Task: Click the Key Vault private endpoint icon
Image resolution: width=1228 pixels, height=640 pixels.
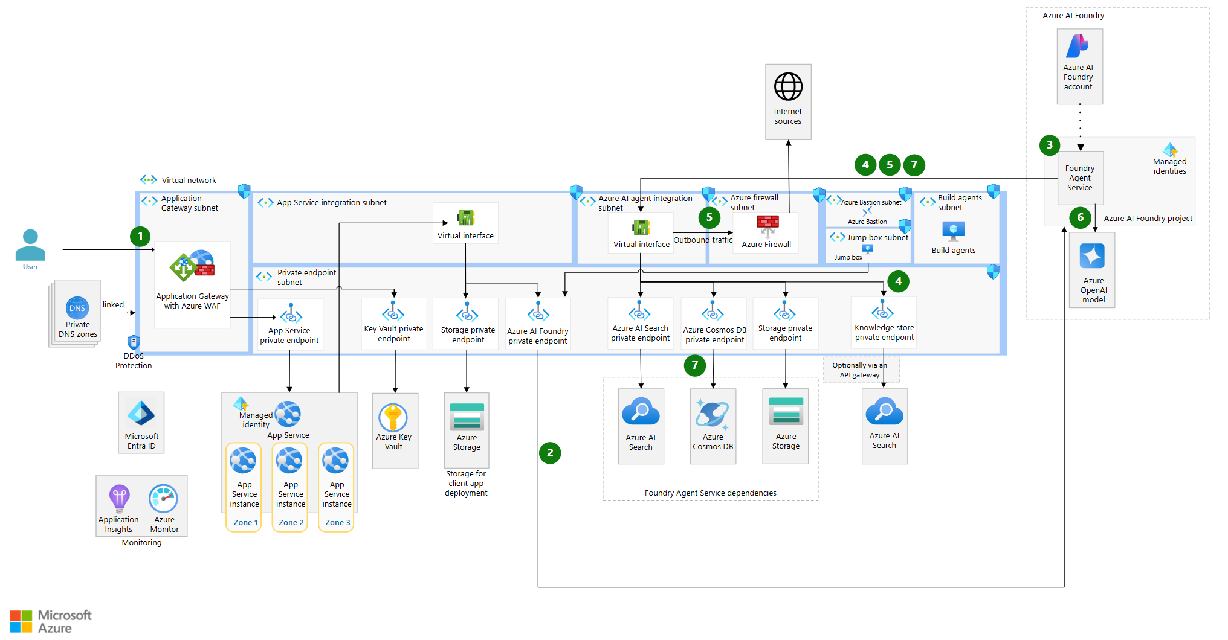Action: coord(393,312)
